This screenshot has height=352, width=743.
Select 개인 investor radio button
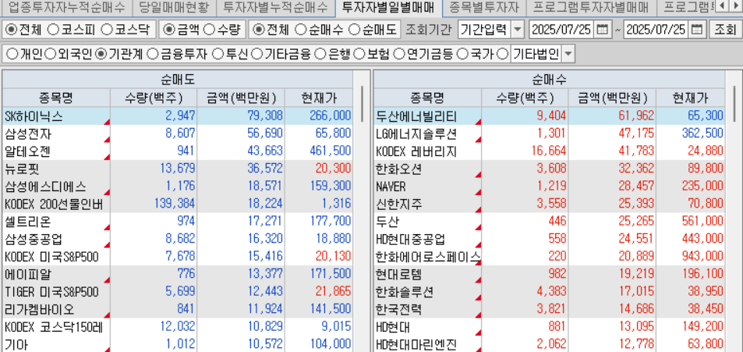[12, 54]
